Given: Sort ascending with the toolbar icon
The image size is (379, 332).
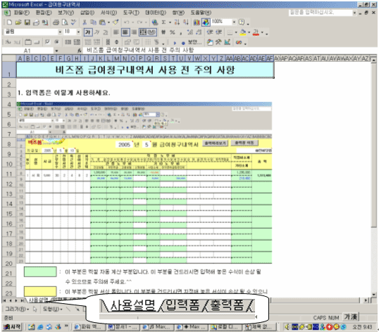Looking at the screenshot, I should (x=177, y=23).
